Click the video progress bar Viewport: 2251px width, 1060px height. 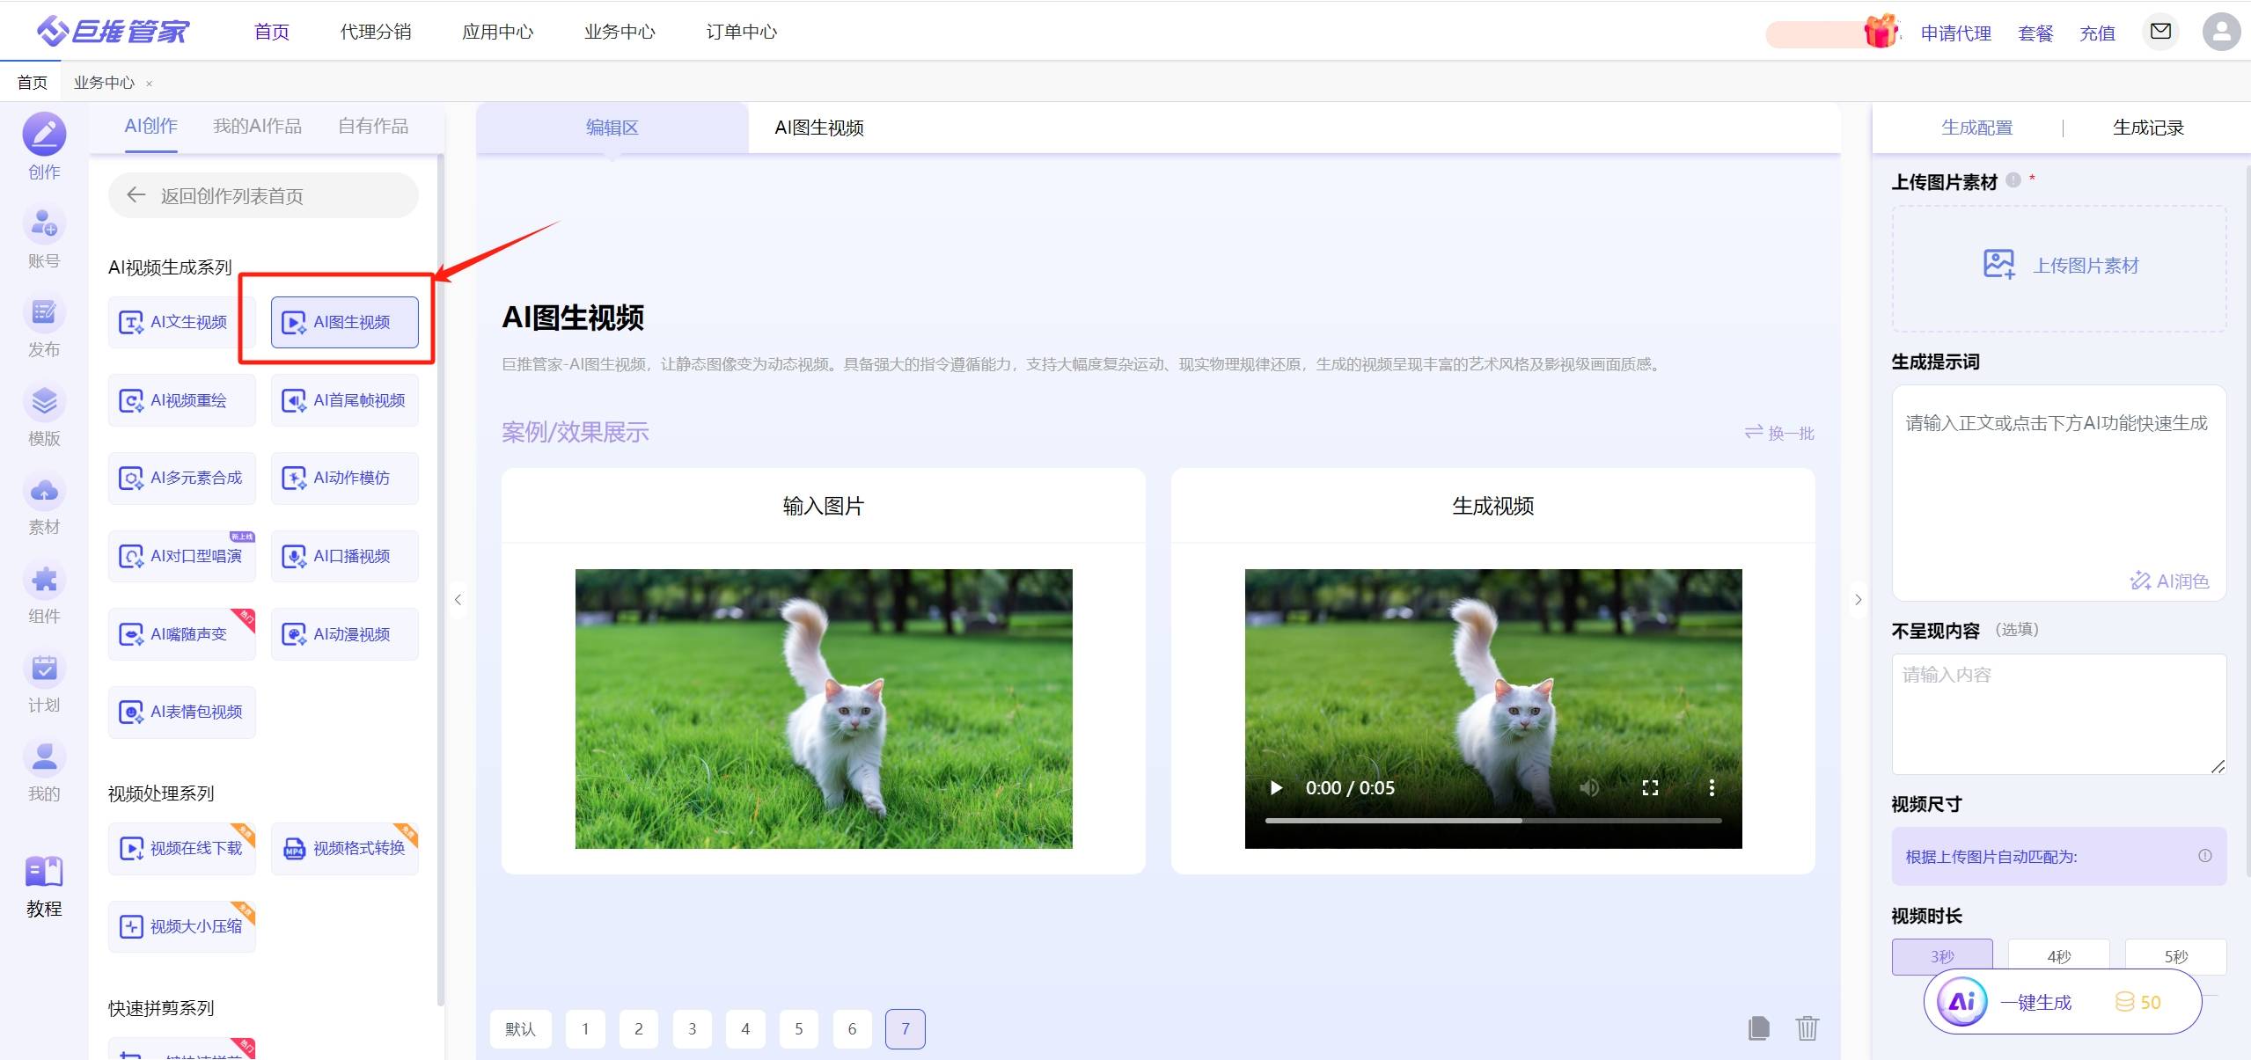point(1492,821)
